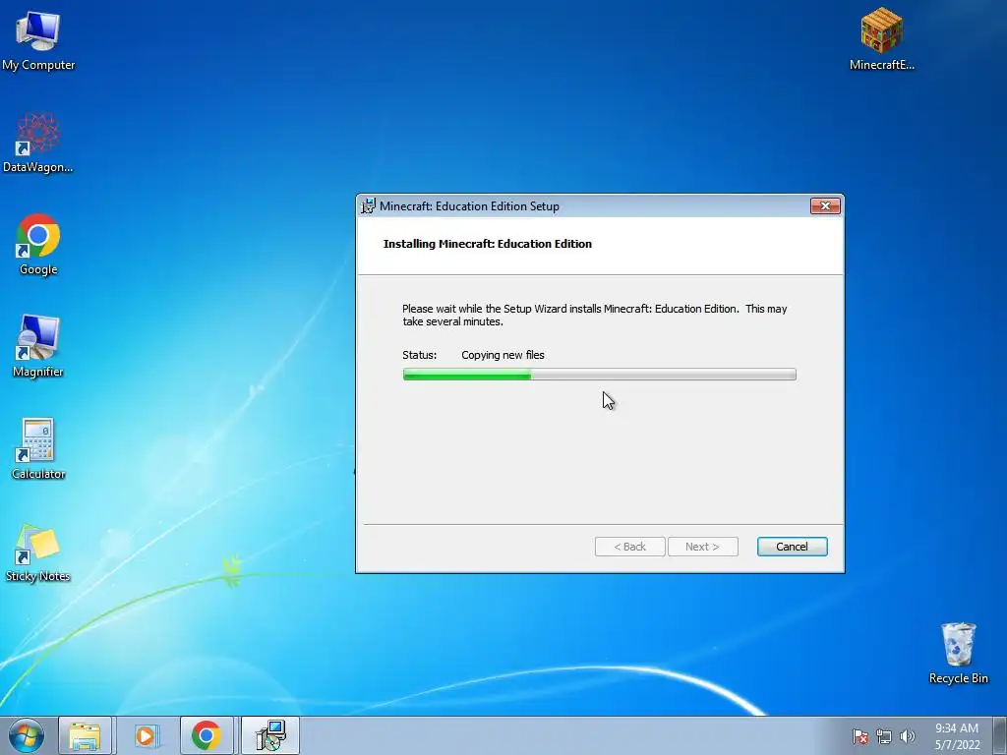Click the Show desktop strip on taskbar
This screenshot has height=755, width=1007.
pyautogui.click(x=1000, y=735)
